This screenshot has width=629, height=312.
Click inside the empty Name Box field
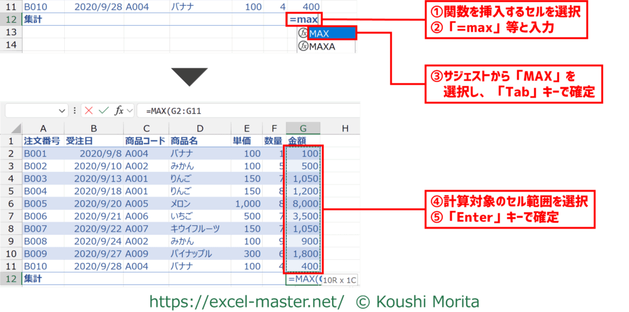click(x=30, y=110)
